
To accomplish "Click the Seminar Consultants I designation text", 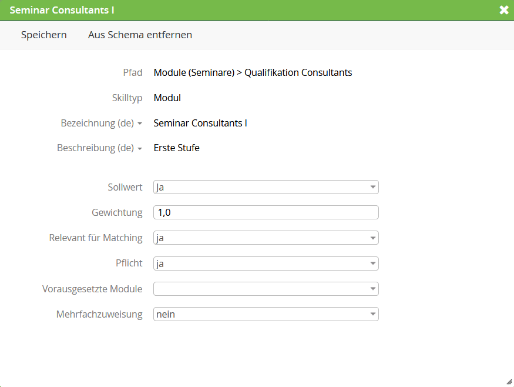I will pos(200,123).
